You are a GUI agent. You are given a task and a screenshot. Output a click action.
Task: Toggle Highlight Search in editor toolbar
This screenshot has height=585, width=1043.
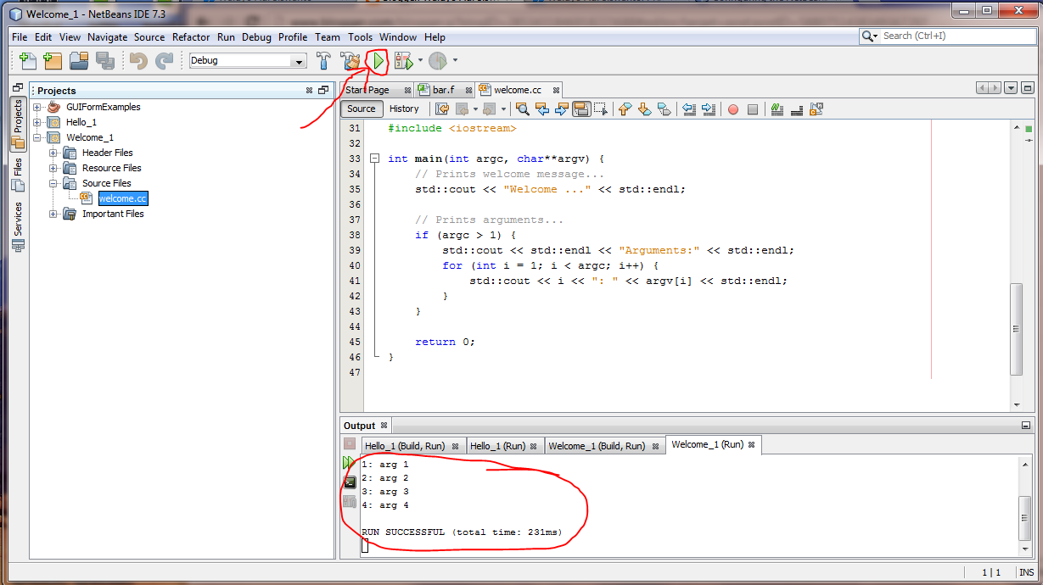coord(581,109)
